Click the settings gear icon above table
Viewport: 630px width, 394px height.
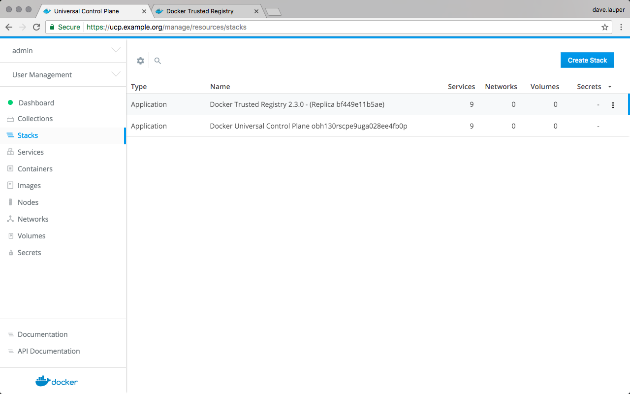[140, 61]
